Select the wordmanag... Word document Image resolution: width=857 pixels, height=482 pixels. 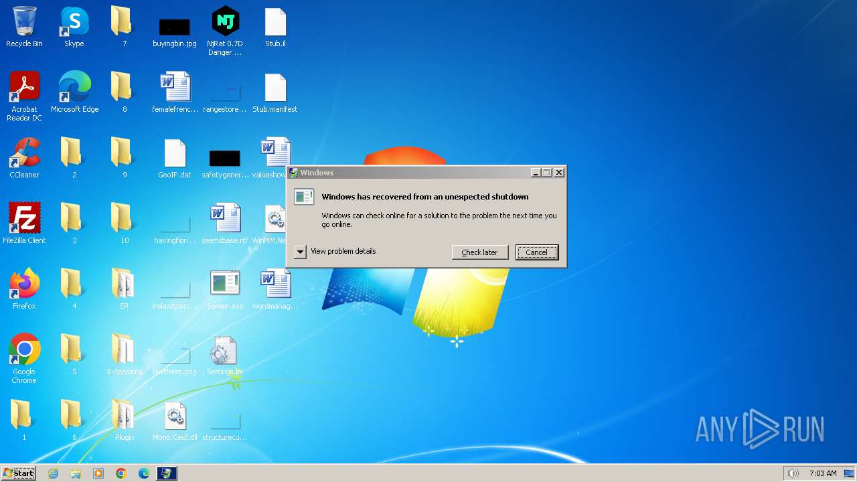(x=275, y=289)
